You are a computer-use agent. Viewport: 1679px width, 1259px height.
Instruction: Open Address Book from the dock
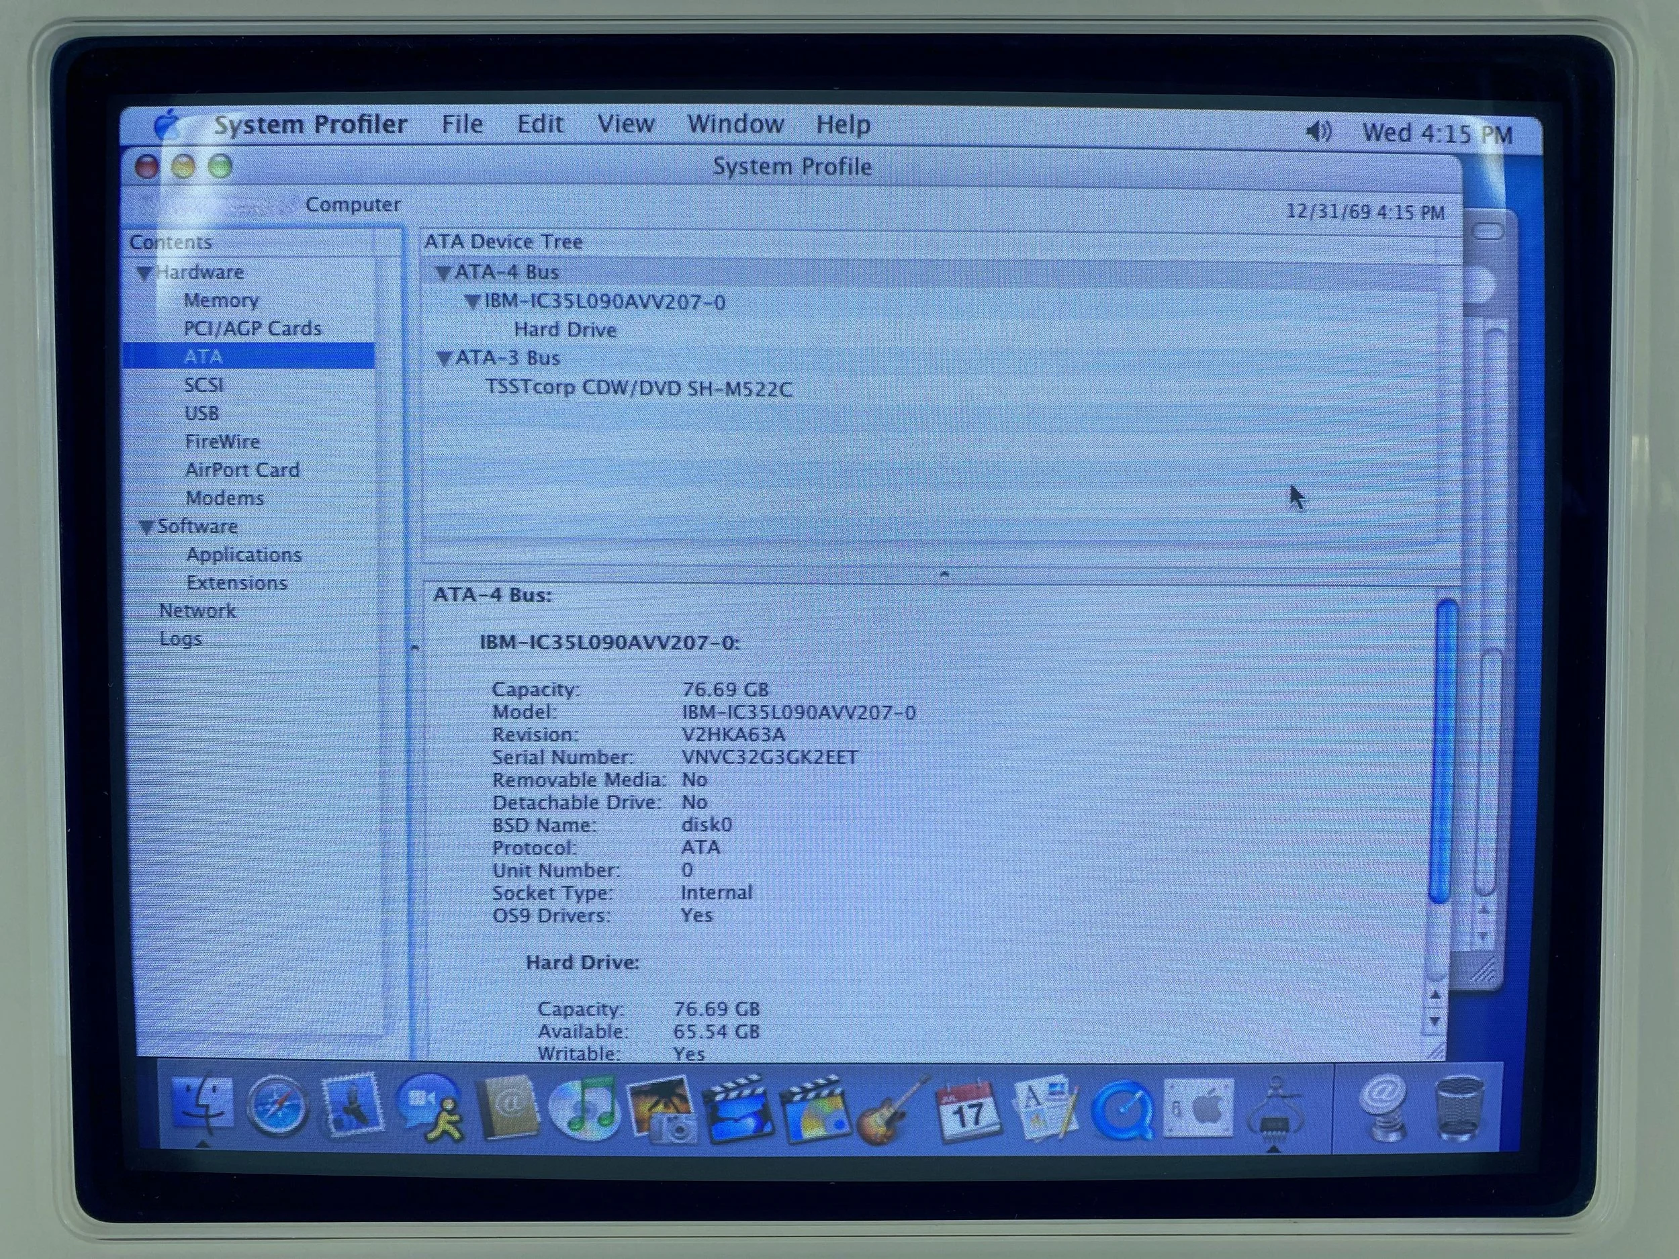(x=507, y=1109)
